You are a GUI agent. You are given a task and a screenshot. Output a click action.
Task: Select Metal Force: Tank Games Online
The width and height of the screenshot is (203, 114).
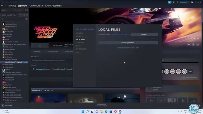coord(15,44)
